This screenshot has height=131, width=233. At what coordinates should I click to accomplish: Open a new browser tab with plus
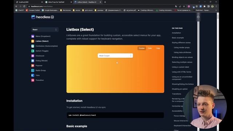[105, 2]
